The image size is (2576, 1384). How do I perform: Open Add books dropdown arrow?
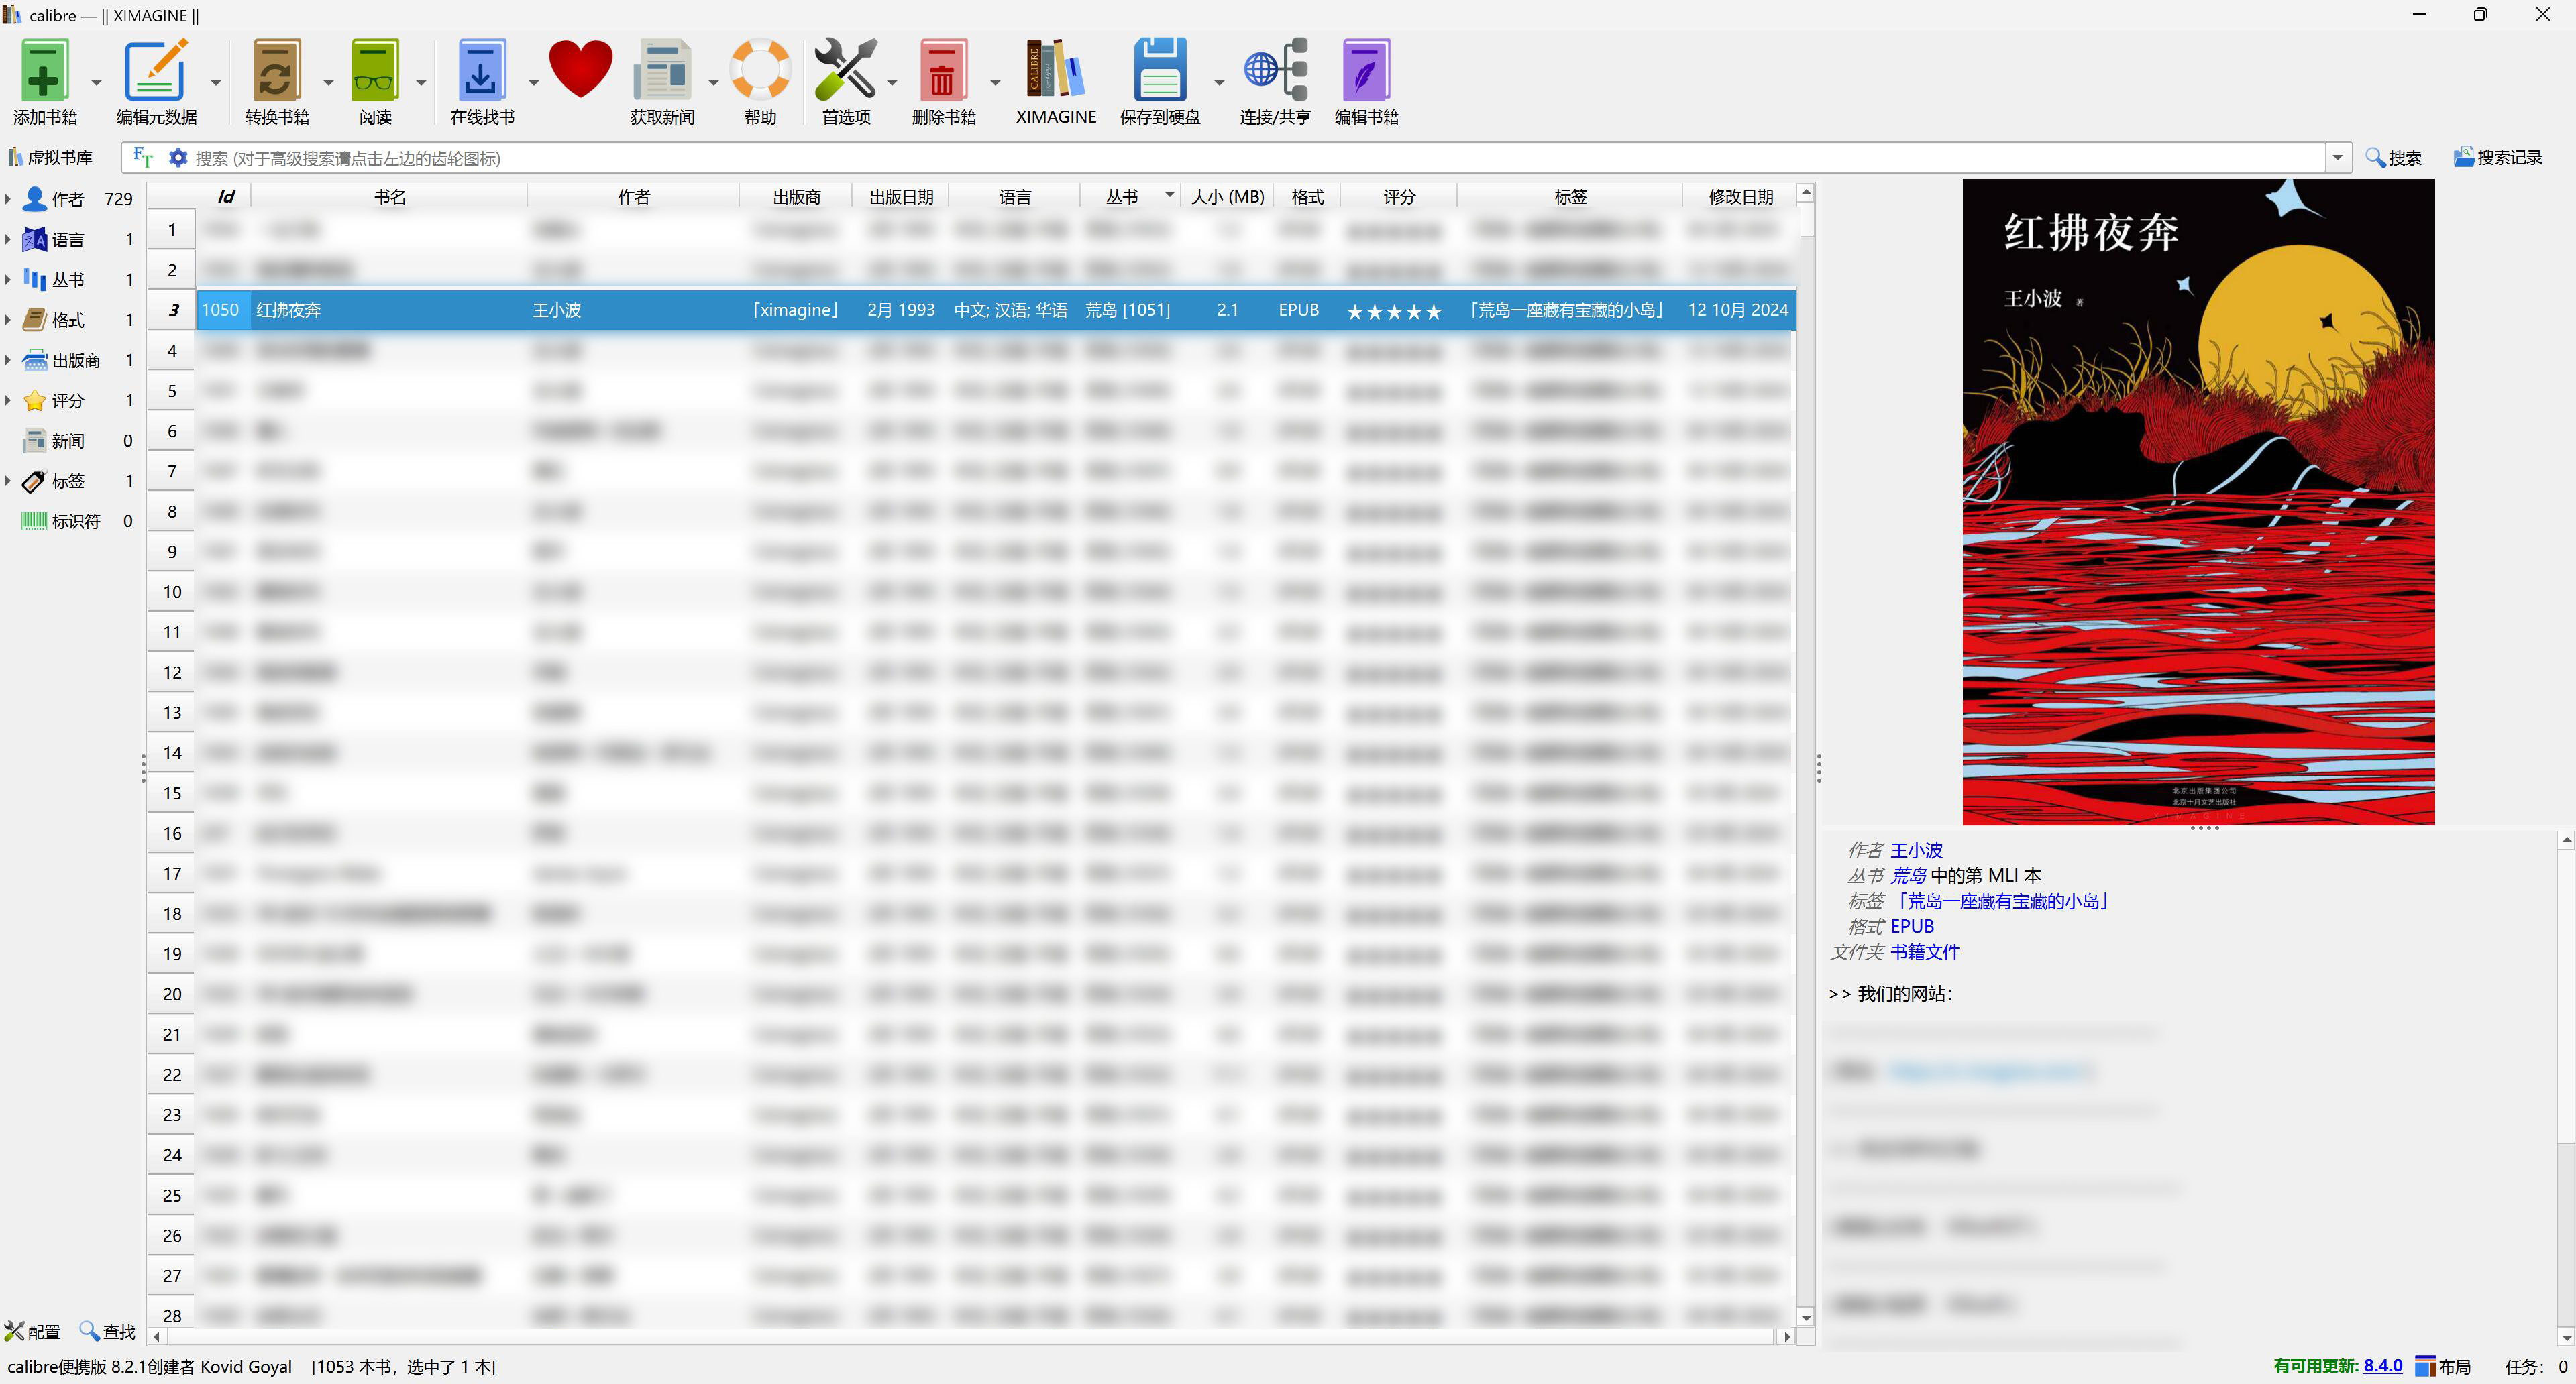click(97, 83)
